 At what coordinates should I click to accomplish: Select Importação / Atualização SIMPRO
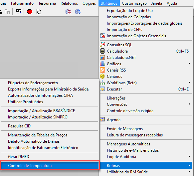50,117
